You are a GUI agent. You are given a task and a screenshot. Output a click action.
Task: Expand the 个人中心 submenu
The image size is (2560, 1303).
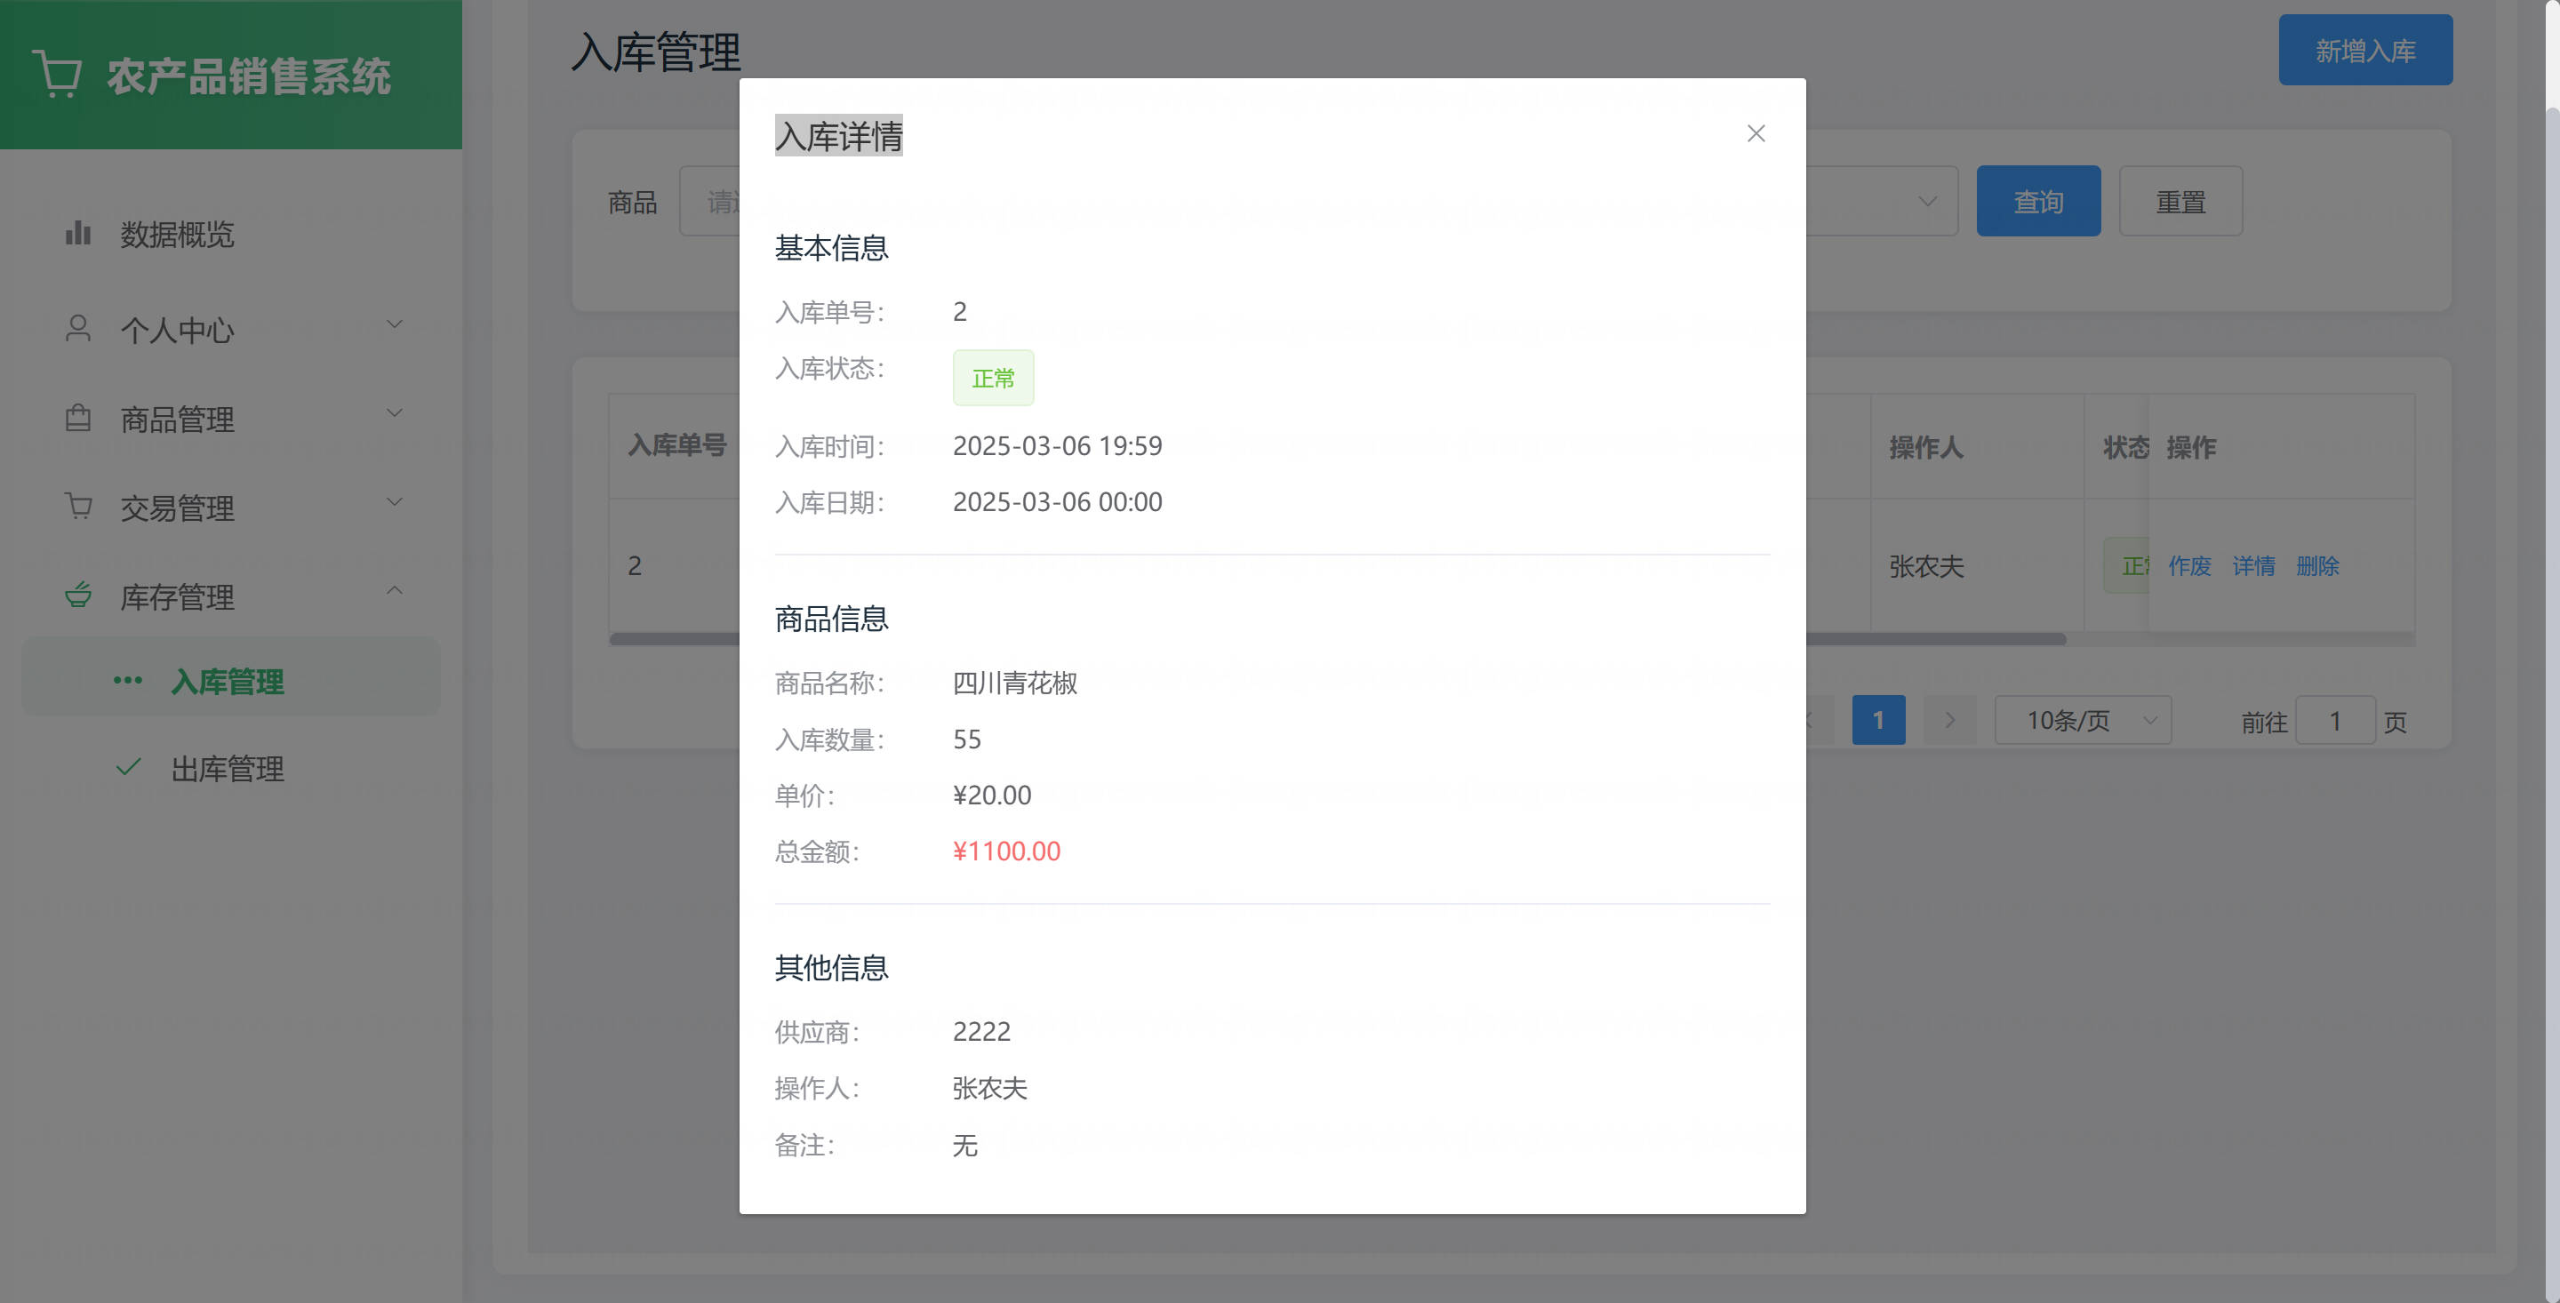click(x=230, y=329)
